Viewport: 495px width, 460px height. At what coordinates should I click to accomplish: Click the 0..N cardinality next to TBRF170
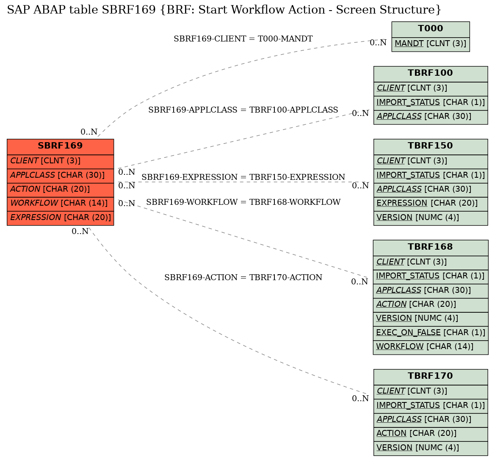click(360, 399)
